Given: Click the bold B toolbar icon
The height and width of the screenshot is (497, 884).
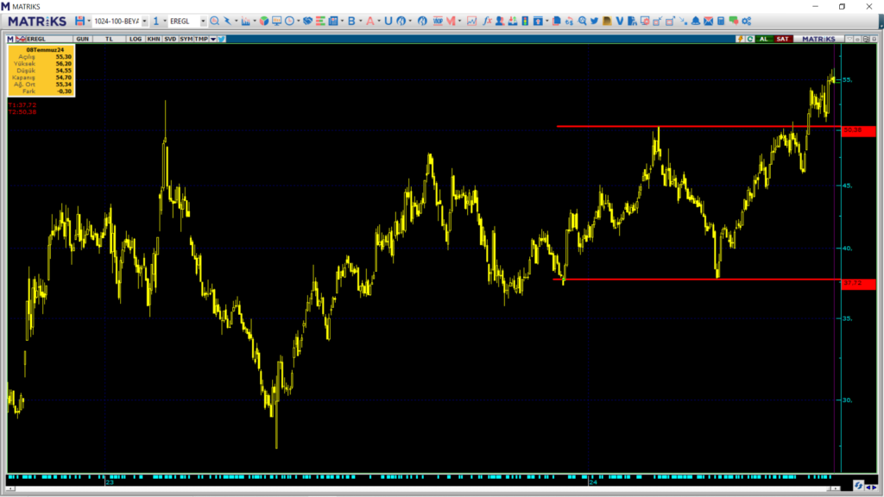Looking at the screenshot, I should [x=351, y=21].
